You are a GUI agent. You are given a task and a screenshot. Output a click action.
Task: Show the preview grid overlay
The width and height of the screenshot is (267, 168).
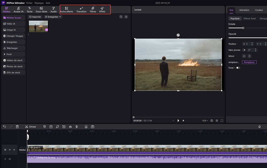(217, 121)
